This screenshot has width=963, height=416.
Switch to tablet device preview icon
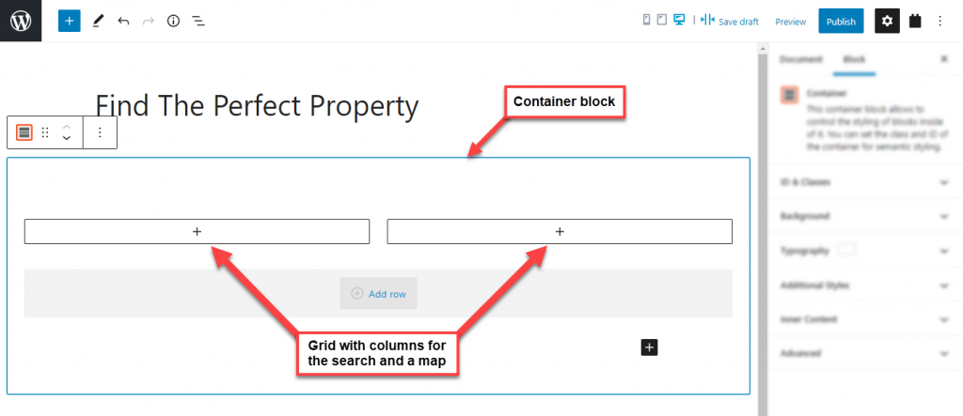click(x=661, y=21)
